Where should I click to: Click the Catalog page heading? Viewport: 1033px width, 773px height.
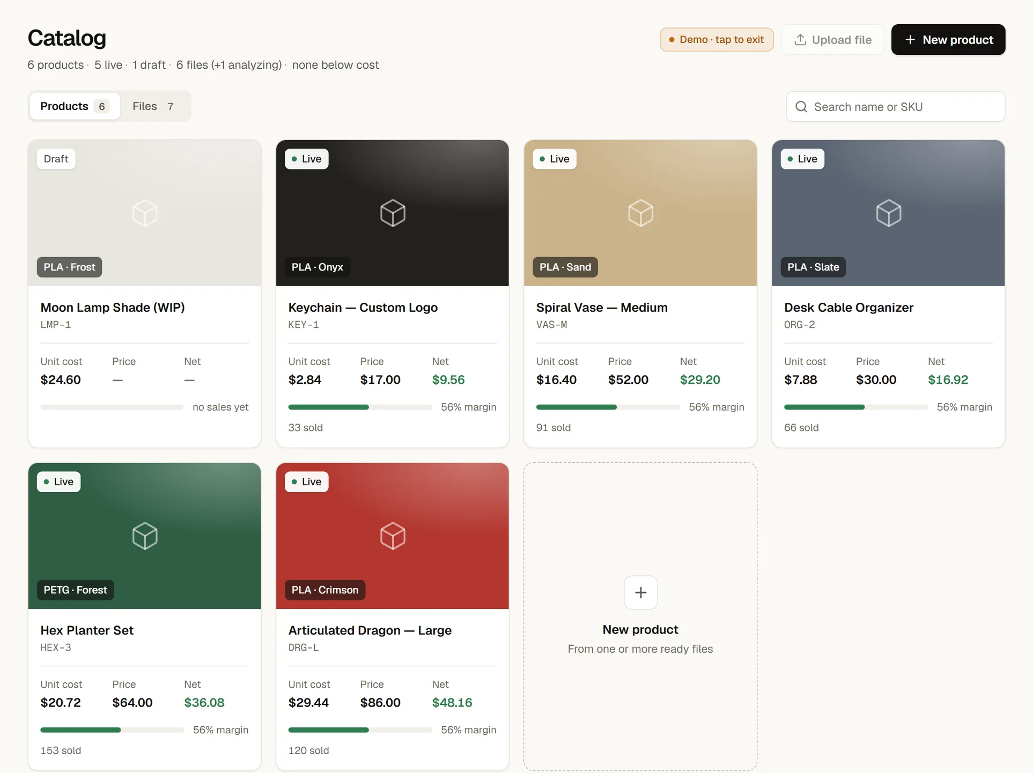67,38
